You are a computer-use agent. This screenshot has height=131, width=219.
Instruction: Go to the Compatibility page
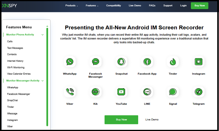(x=113, y=6)
